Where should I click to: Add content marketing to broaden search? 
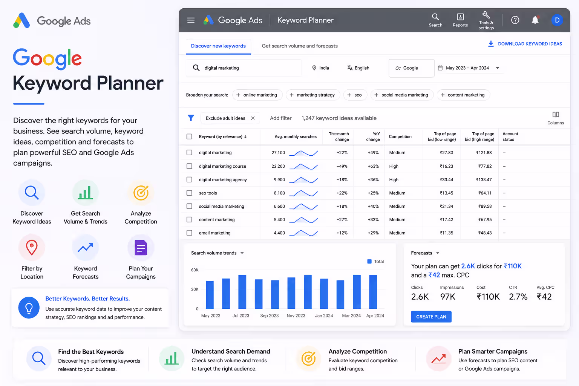(463, 95)
